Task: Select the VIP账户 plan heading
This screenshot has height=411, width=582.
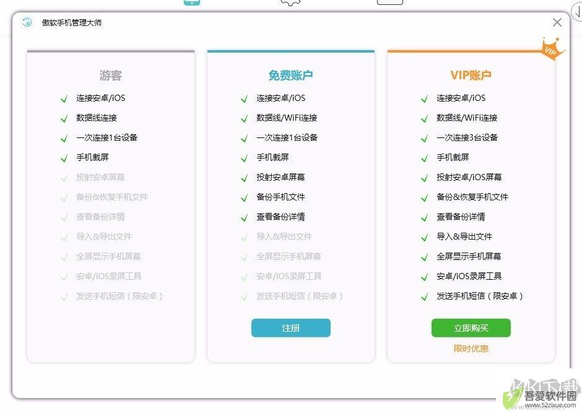Action: pos(471,76)
